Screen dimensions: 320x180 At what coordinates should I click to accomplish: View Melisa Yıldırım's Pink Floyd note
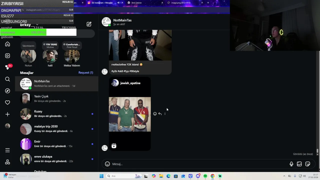71,46
